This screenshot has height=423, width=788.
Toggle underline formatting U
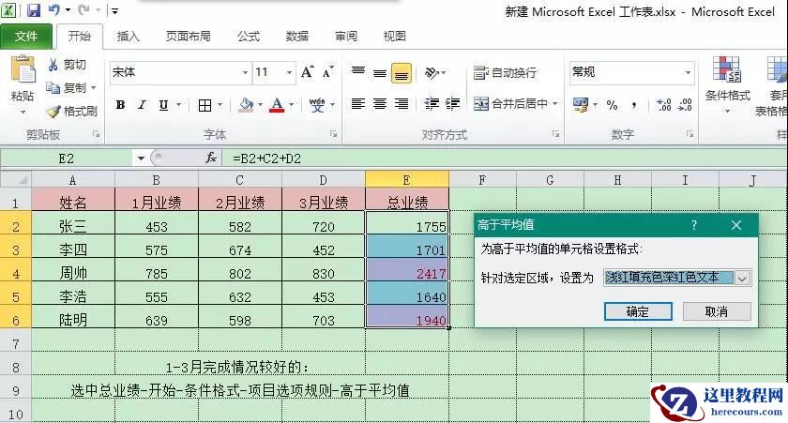click(x=163, y=105)
